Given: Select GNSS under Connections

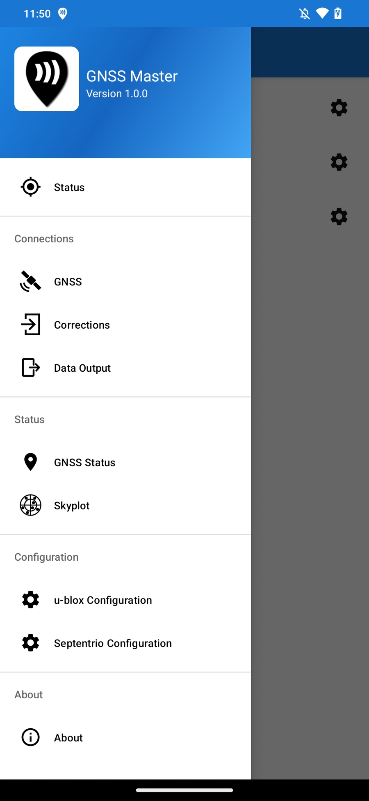Looking at the screenshot, I should click(68, 282).
